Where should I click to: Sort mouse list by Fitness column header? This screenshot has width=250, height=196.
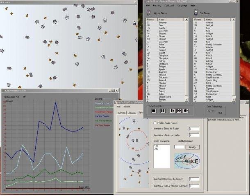(x=152, y=19)
